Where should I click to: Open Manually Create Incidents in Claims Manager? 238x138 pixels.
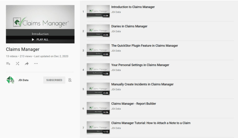(x=142, y=84)
